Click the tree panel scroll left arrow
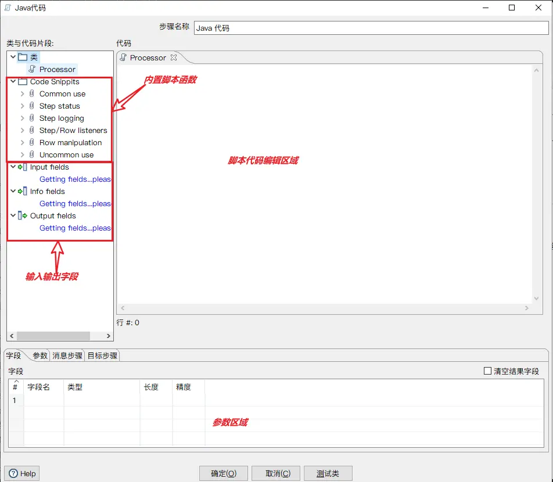Screen dimensions: 553x482 click(x=12, y=336)
